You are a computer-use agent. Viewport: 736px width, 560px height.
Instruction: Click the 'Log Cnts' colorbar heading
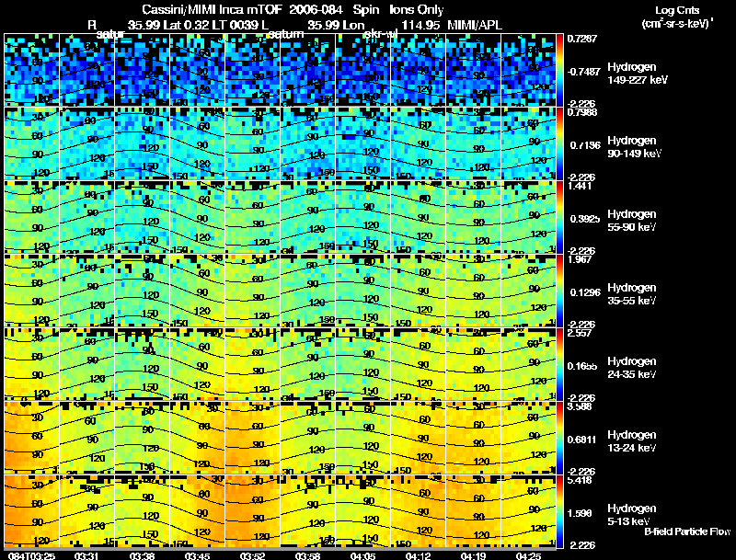tap(677, 10)
